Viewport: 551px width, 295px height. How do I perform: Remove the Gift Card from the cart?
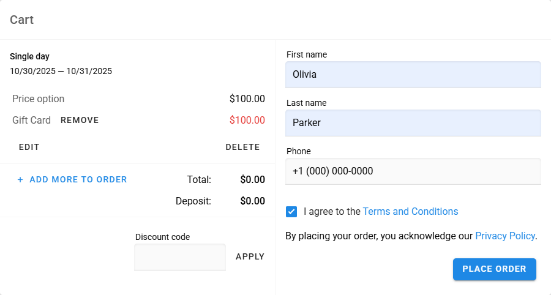pos(80,121)
